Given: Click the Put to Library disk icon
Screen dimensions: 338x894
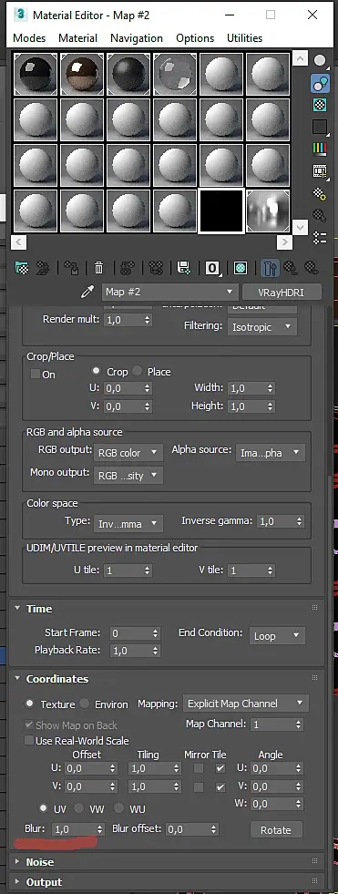Looking at the screenshot, I should pos(183,267).
